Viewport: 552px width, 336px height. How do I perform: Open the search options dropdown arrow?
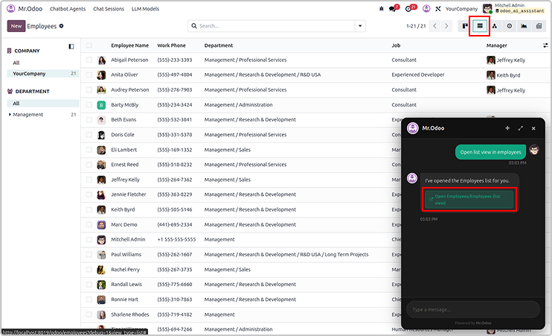361,26
